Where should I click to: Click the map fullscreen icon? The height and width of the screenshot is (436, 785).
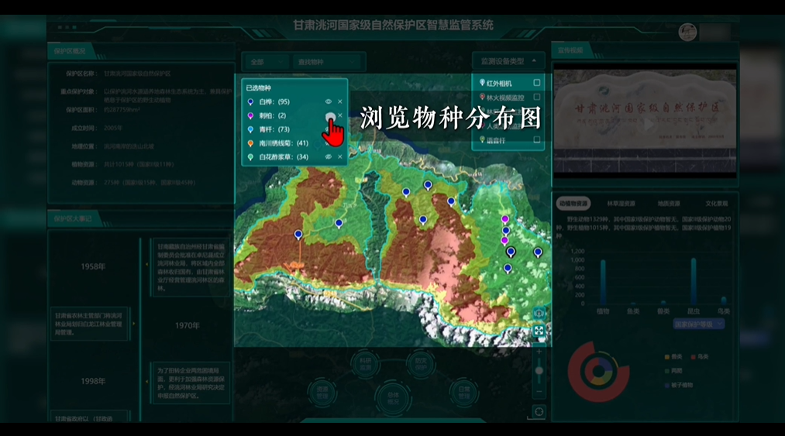[539, 331]
